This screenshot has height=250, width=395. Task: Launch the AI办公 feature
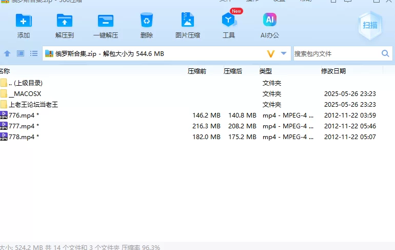[x=270, y=21]
